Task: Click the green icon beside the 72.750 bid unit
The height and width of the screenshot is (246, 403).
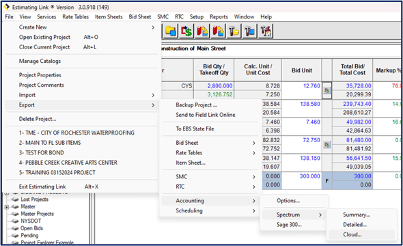Action: [327, 145]
